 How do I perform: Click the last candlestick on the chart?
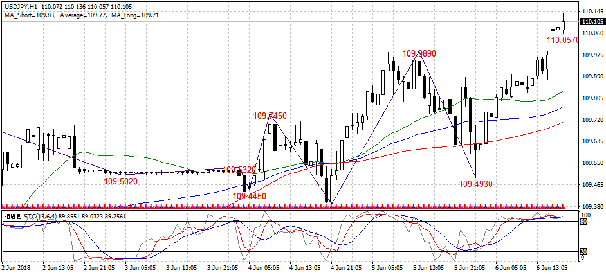pos(563,25)
